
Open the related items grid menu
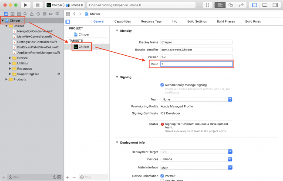point(68,14)
